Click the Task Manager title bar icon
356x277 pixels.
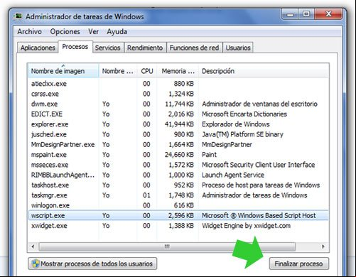coord(18,16)
